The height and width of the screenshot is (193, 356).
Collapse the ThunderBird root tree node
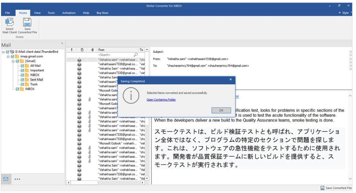pos(3,52)
